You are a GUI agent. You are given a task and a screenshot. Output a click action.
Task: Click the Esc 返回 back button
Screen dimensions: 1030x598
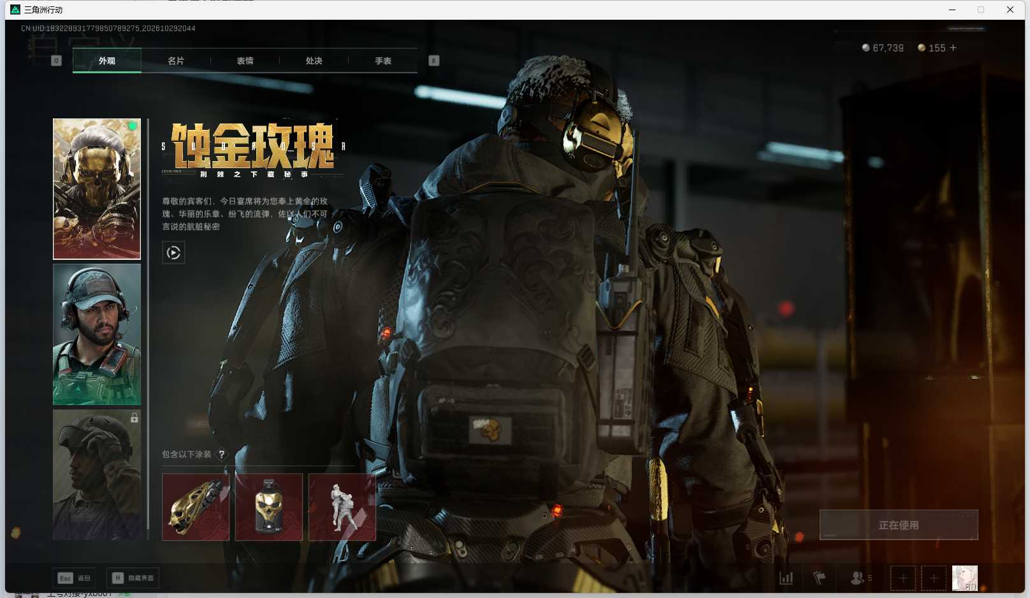pyautogui.click(x=74, y=578)
